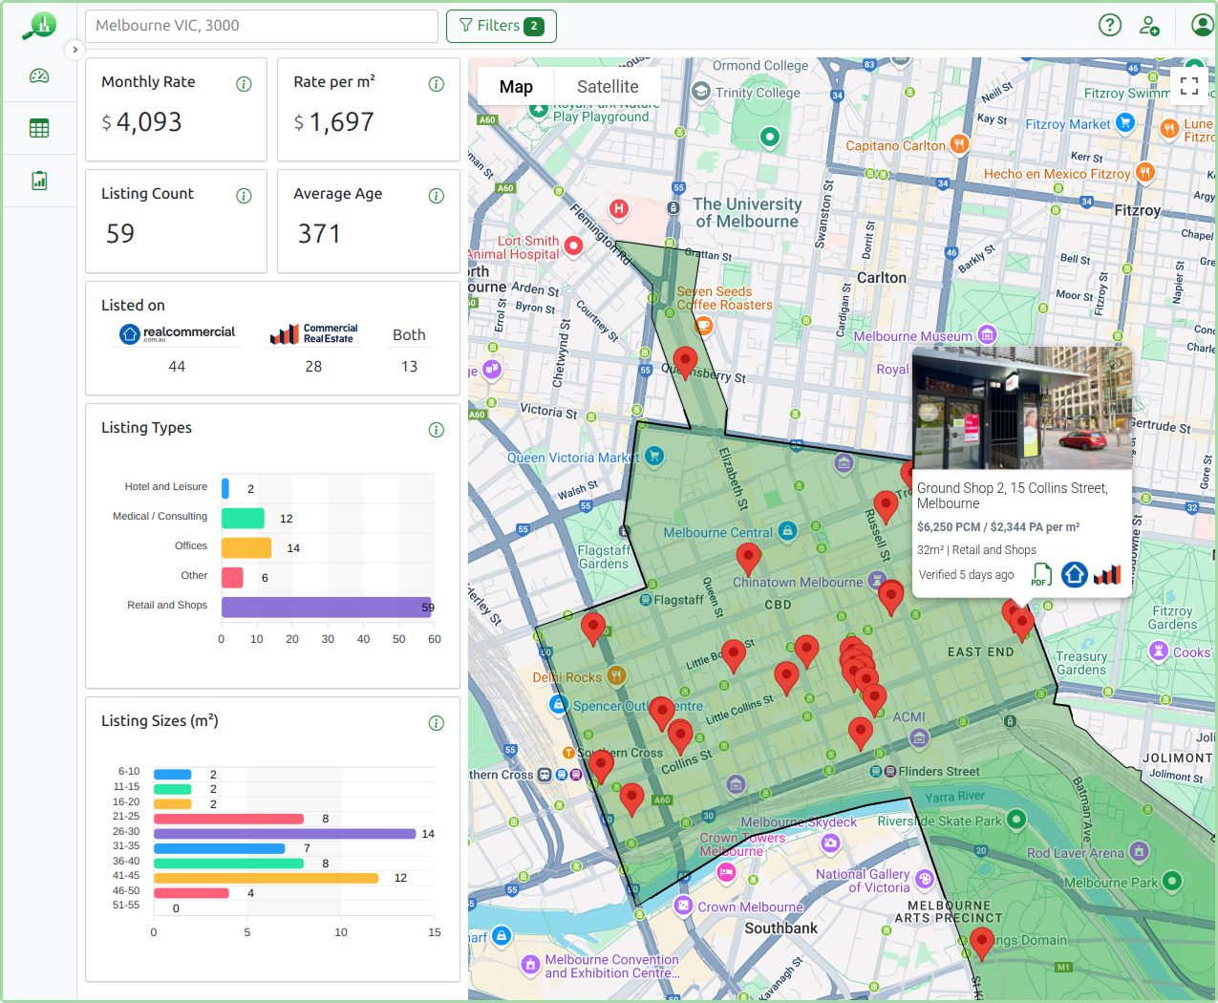
Task: Click the Monthly Rate info tooltip icon
Action: click(x=244, y=83)
